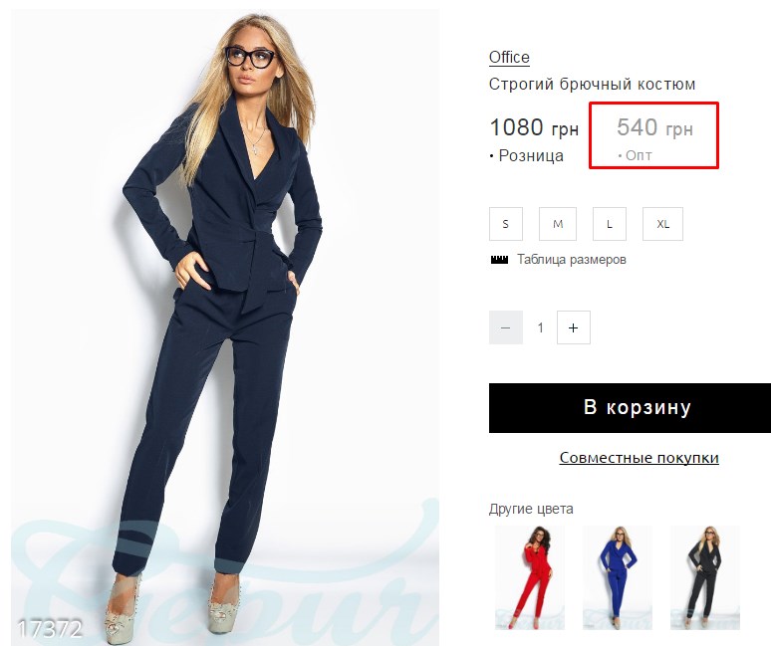Click the Другие цвета heading
This screenshot has height=646, width=771.
(x=531, y=509)
